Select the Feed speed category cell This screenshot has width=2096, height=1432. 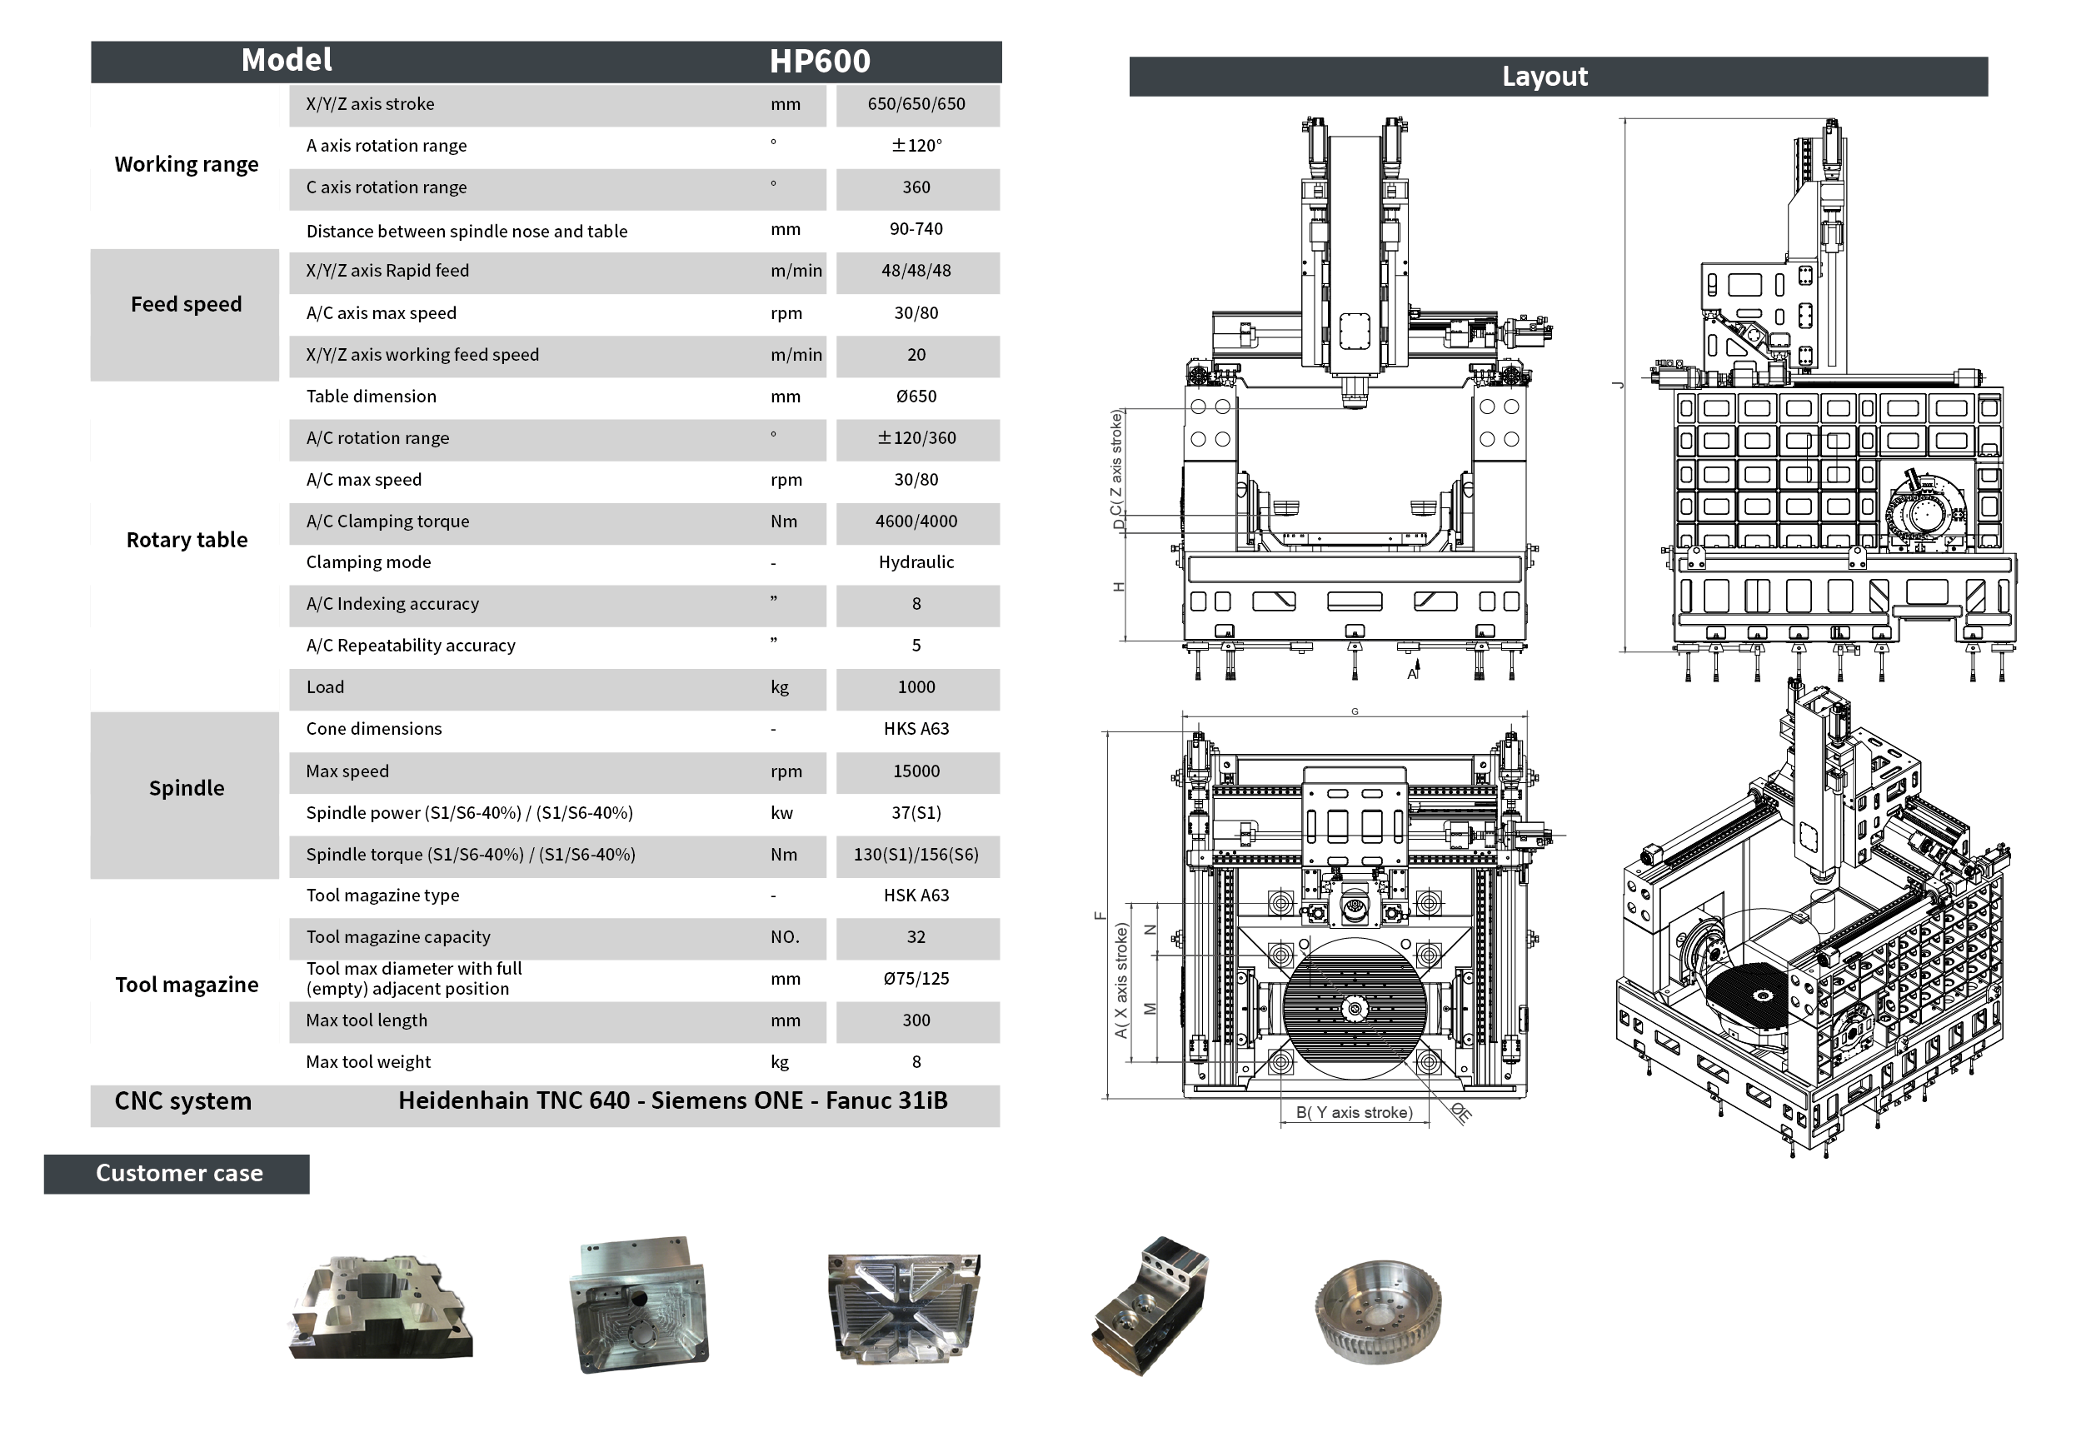pyautogui.click(x=186, y=305)
